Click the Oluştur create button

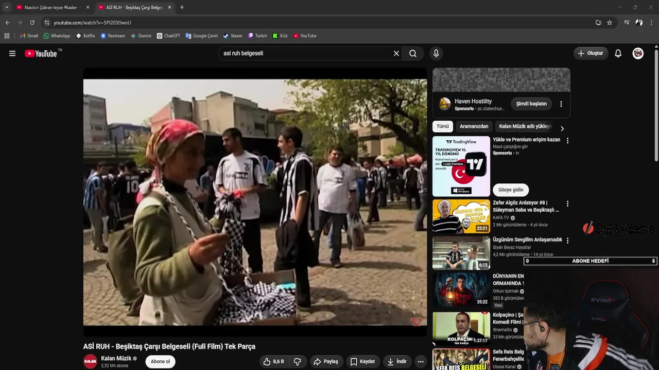tap(591, 53)
